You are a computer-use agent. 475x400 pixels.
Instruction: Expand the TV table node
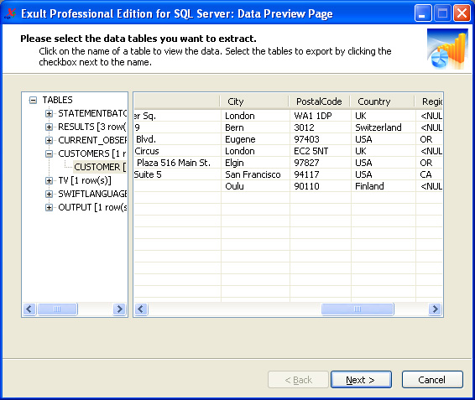(x=49, y=181)
